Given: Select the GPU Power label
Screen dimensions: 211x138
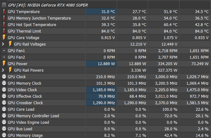Looking at the screenshot, I should coord(17,64).
